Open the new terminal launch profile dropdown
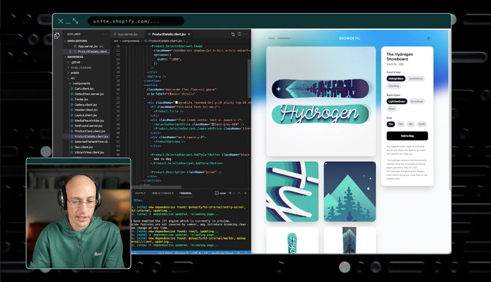Screen dimensions: 491x282 pyautogui.click(x=234, y=194)
